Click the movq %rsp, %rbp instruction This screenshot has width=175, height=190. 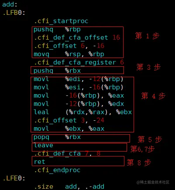pyautogui.click(x=69, y=54)
